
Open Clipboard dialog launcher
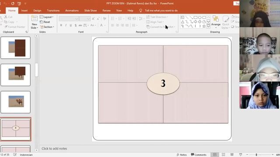[x=26, y=32]
